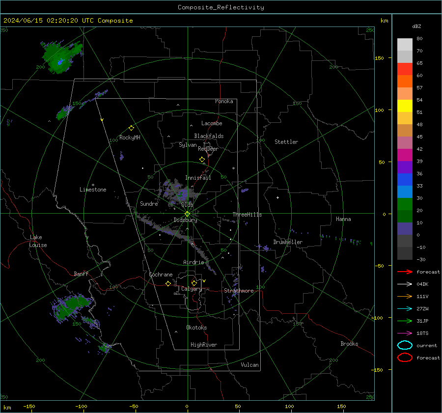Click the dBZ legend heading
This screenshot has height=413, width=442.
point(416,26)
